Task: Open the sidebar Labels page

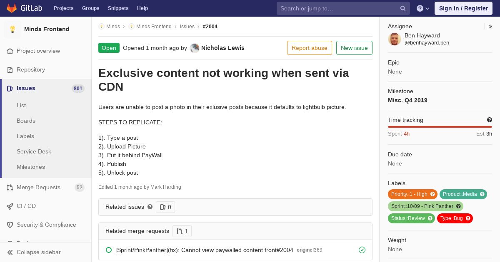Action: pyautogui.click(x=25, y=136)
